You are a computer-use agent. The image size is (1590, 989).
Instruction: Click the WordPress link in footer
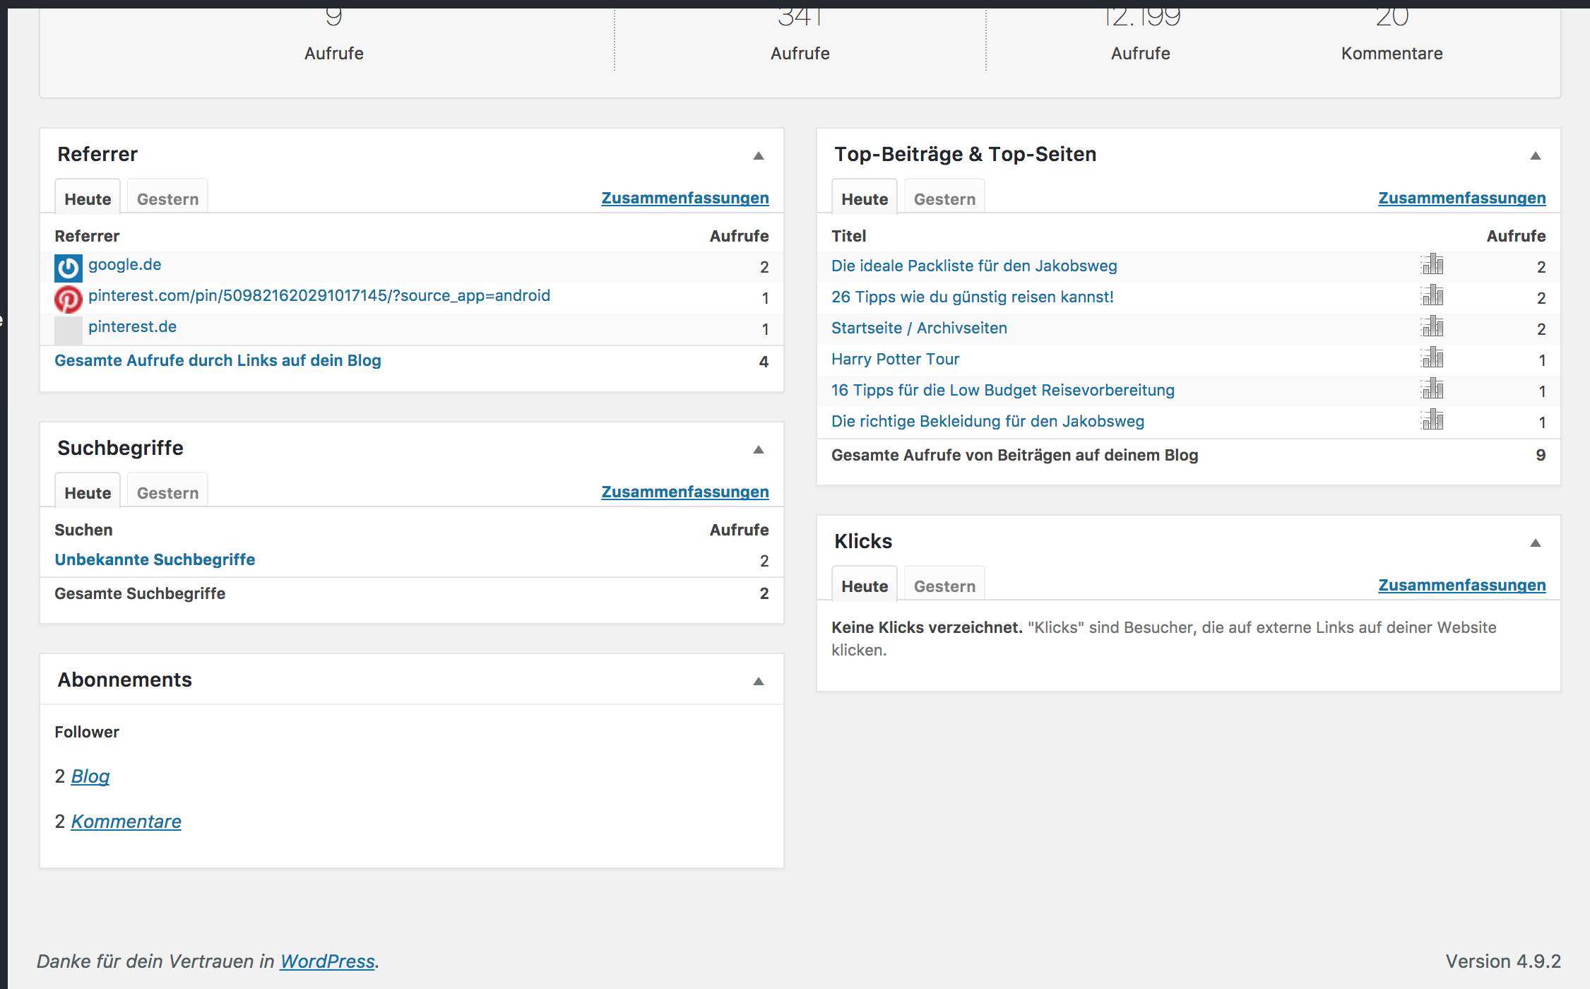(x=327, y=961)
